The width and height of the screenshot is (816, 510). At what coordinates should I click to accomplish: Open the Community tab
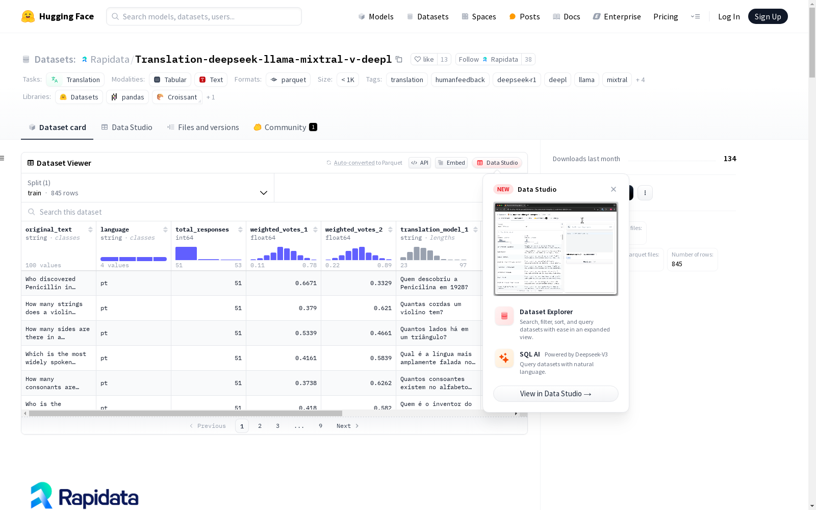coord(285,127)
